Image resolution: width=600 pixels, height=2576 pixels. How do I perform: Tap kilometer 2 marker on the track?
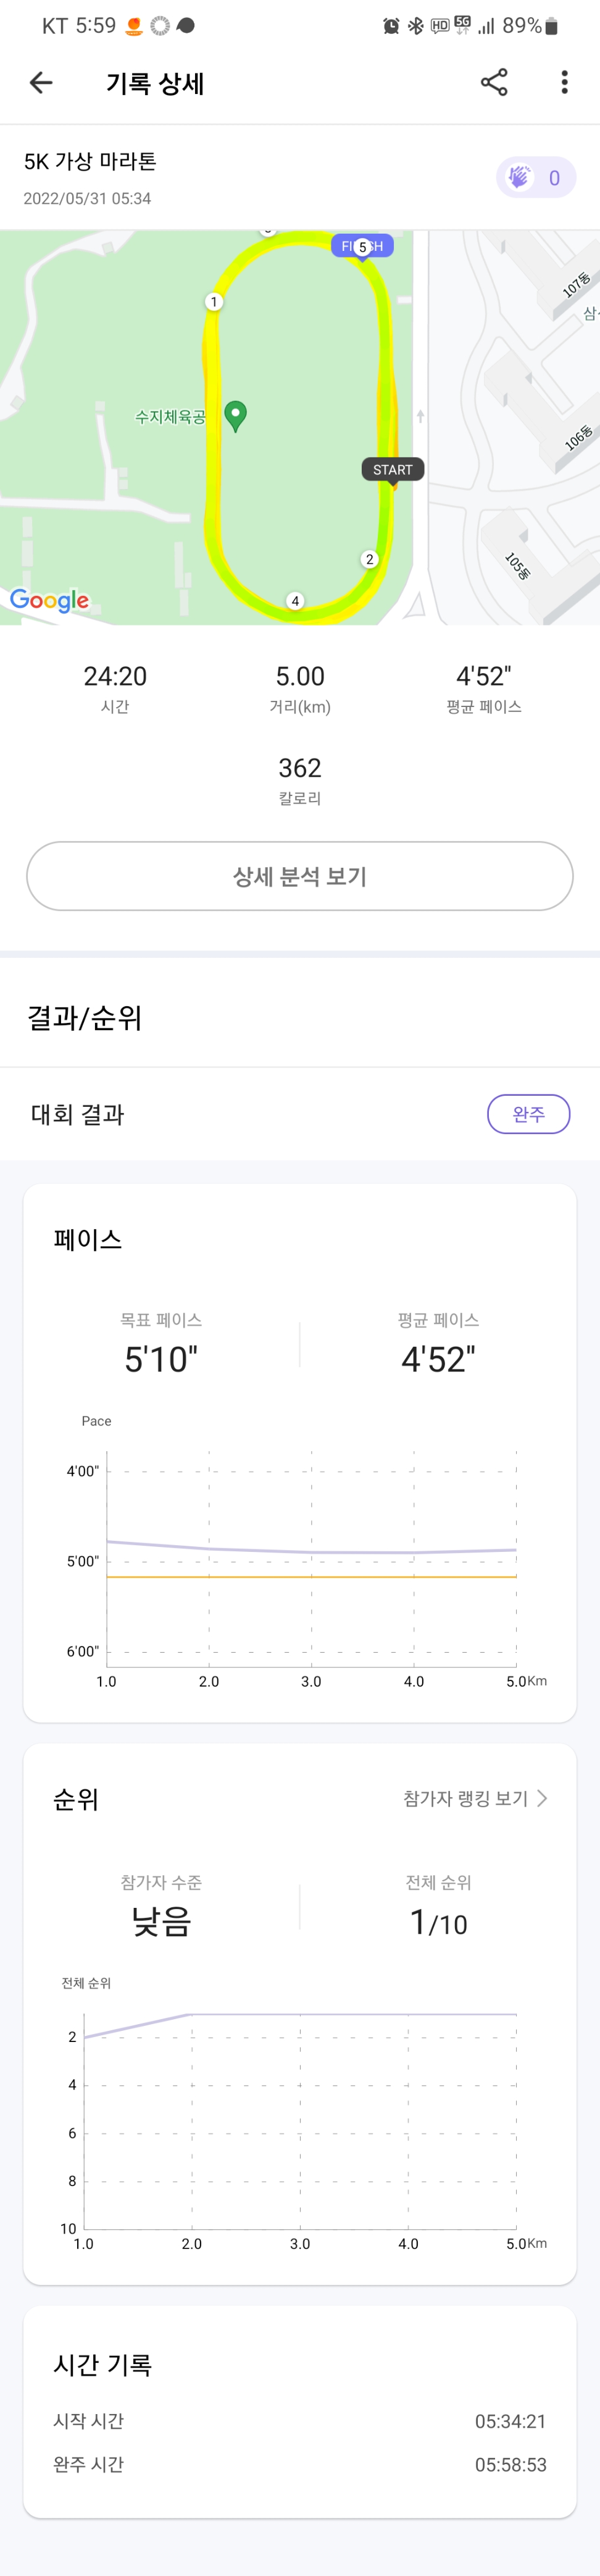pos(369,559)
